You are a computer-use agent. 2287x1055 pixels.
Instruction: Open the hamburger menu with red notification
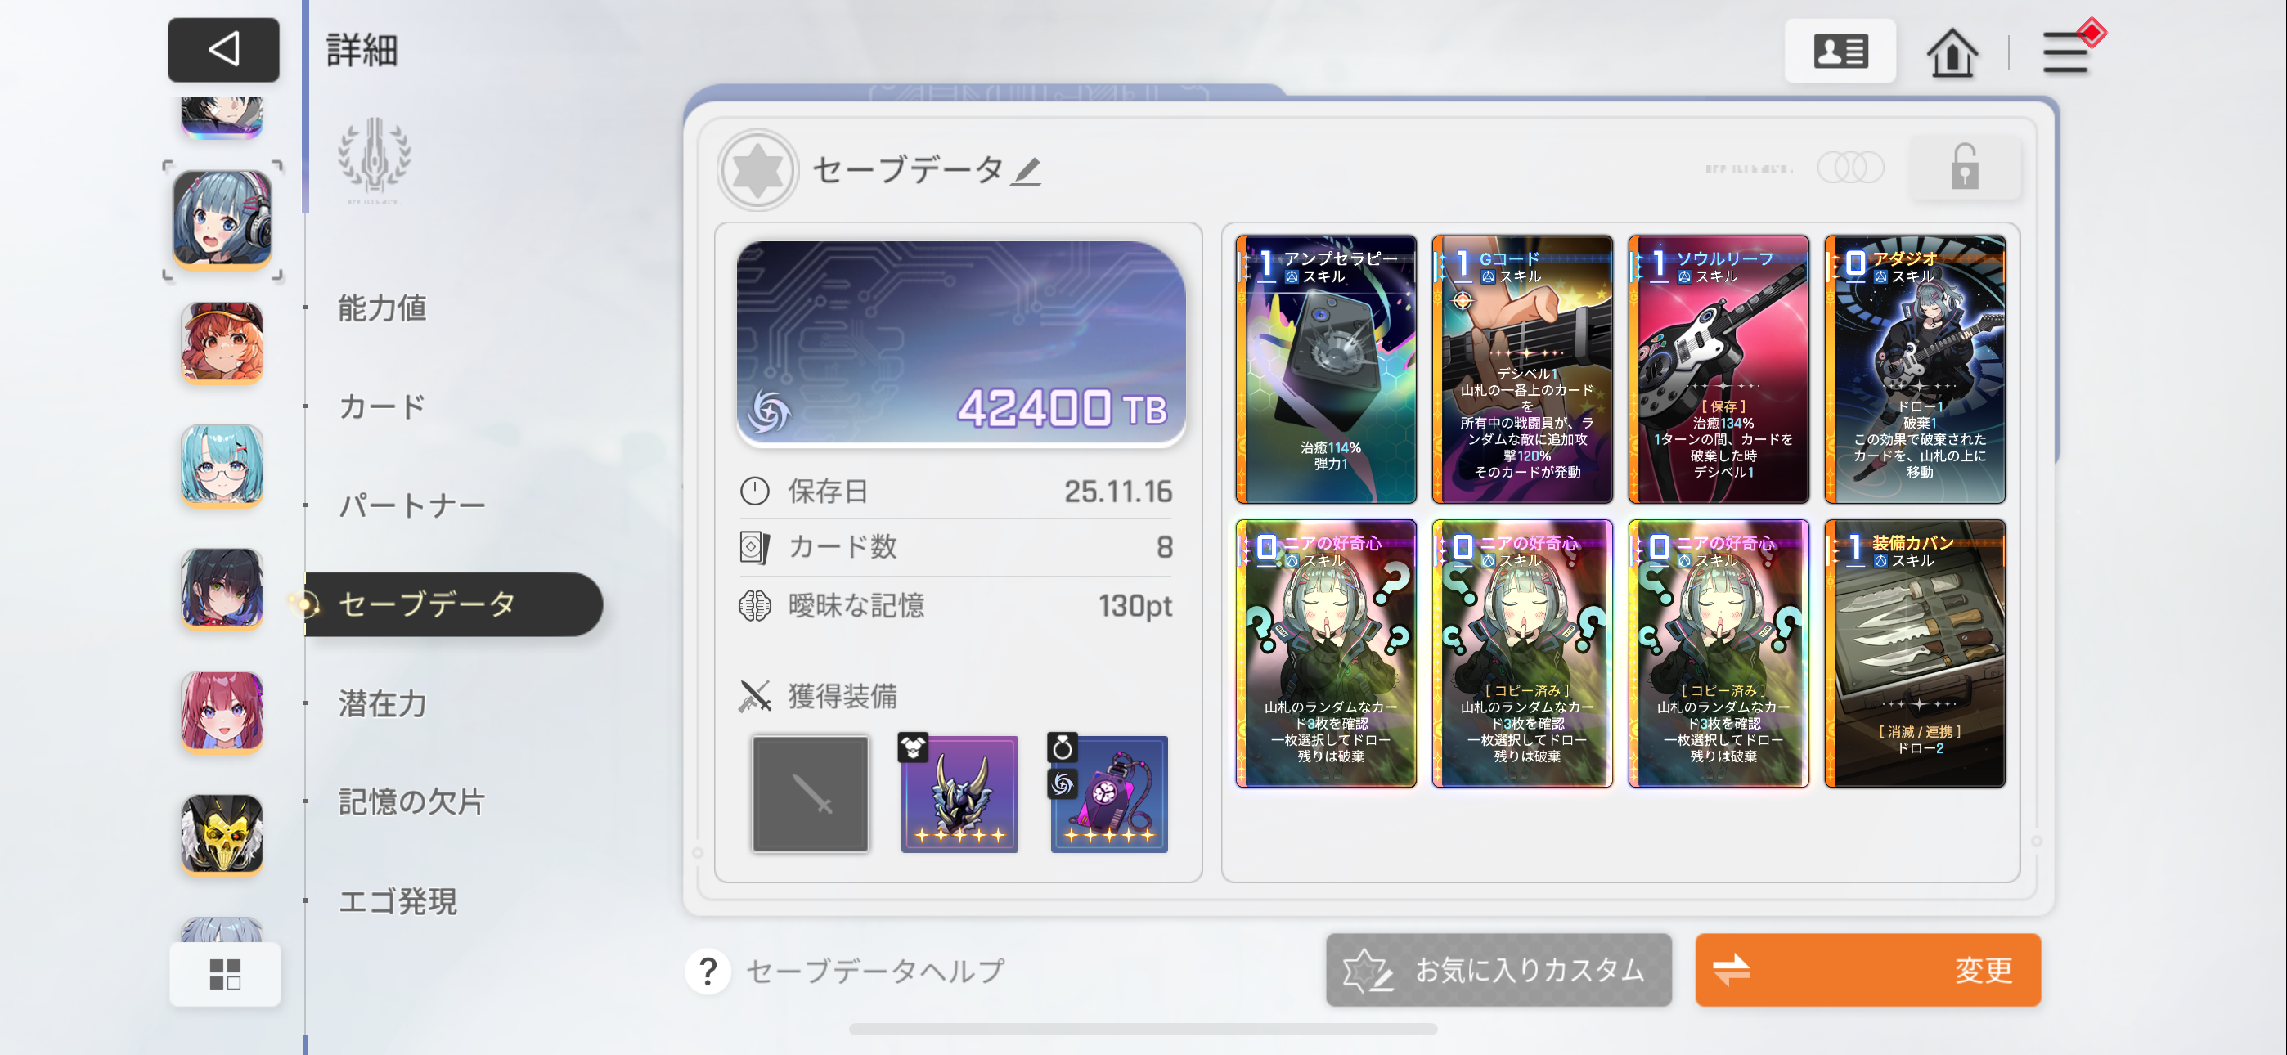click(x=2068, y=52)
